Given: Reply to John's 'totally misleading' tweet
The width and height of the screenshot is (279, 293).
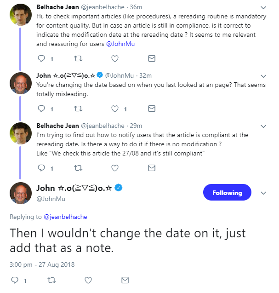Looking at the screenshot, I should coord(41,109).
